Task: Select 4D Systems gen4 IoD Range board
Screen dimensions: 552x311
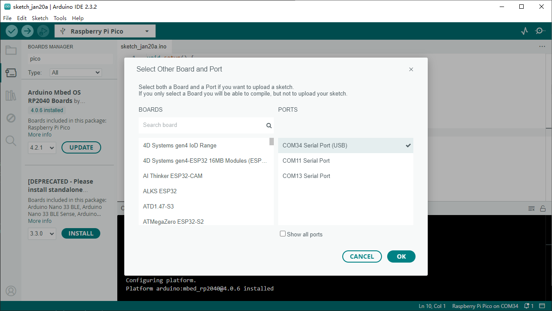Action: click(204, 146)
